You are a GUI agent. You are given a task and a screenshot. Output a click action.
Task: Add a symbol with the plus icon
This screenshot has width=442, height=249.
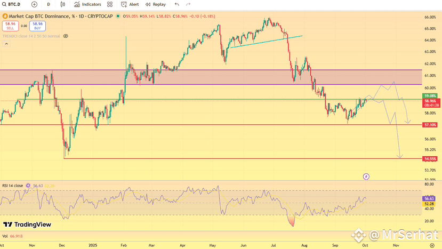[x=34, y=4]
